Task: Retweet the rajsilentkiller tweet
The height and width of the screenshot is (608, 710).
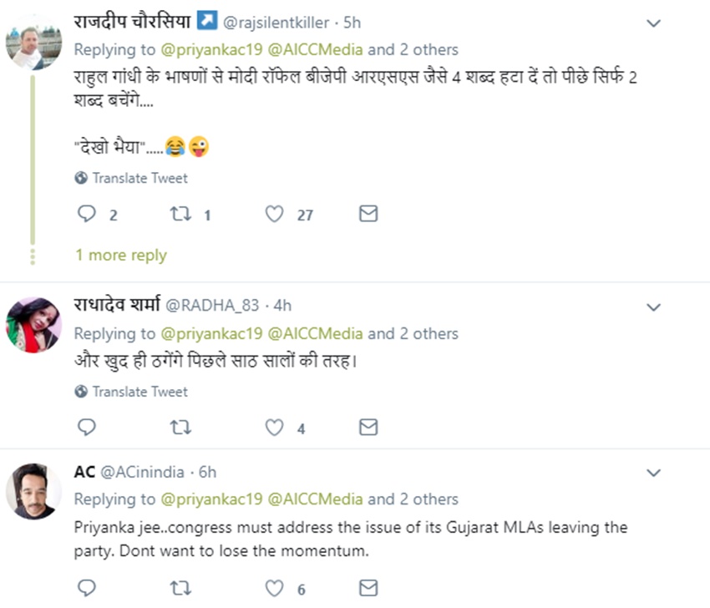Action: point(180,215)
